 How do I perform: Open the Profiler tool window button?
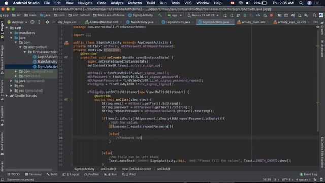[91, 174]
